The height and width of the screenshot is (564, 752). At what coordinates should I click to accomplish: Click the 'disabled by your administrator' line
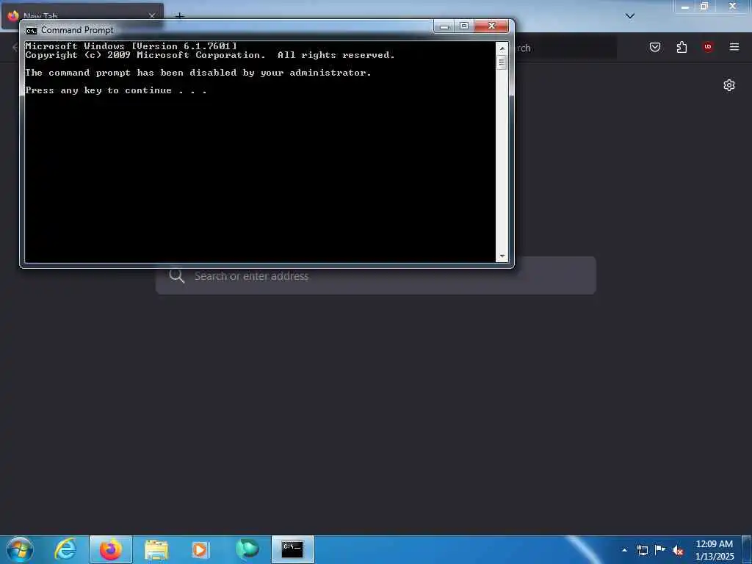tap(198, 73)
